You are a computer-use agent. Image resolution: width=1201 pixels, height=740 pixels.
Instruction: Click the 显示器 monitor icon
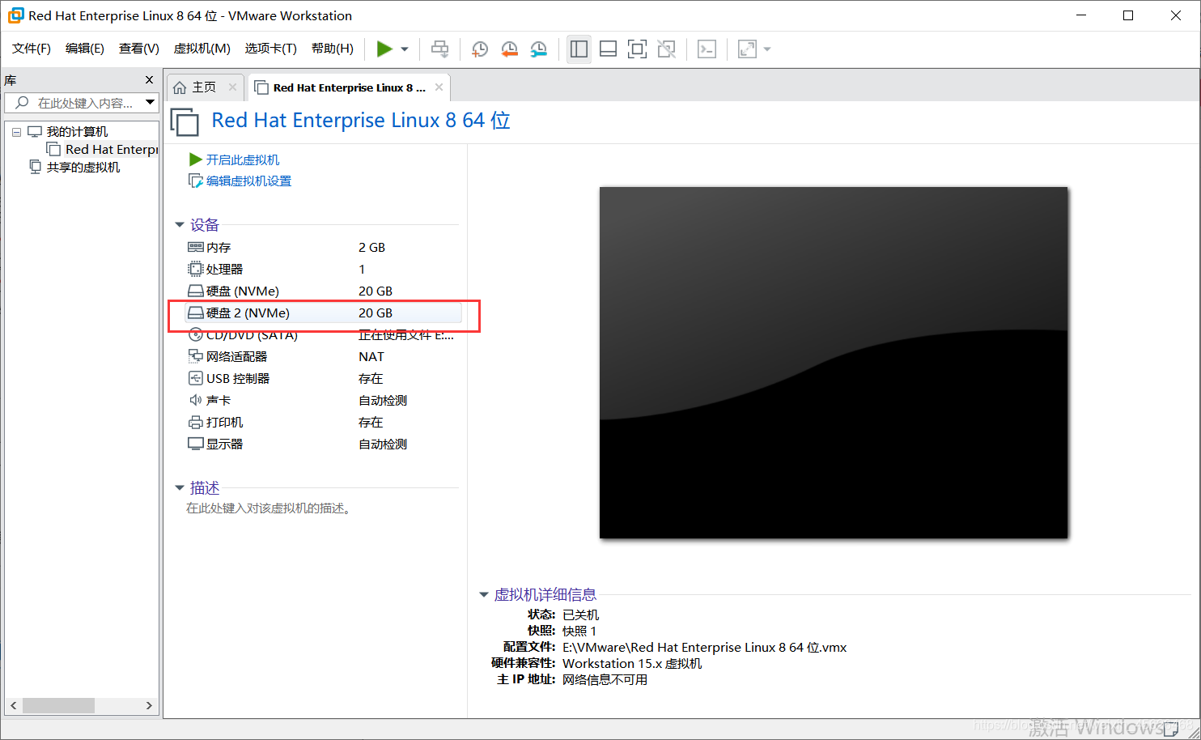click(x=195, y=444)
